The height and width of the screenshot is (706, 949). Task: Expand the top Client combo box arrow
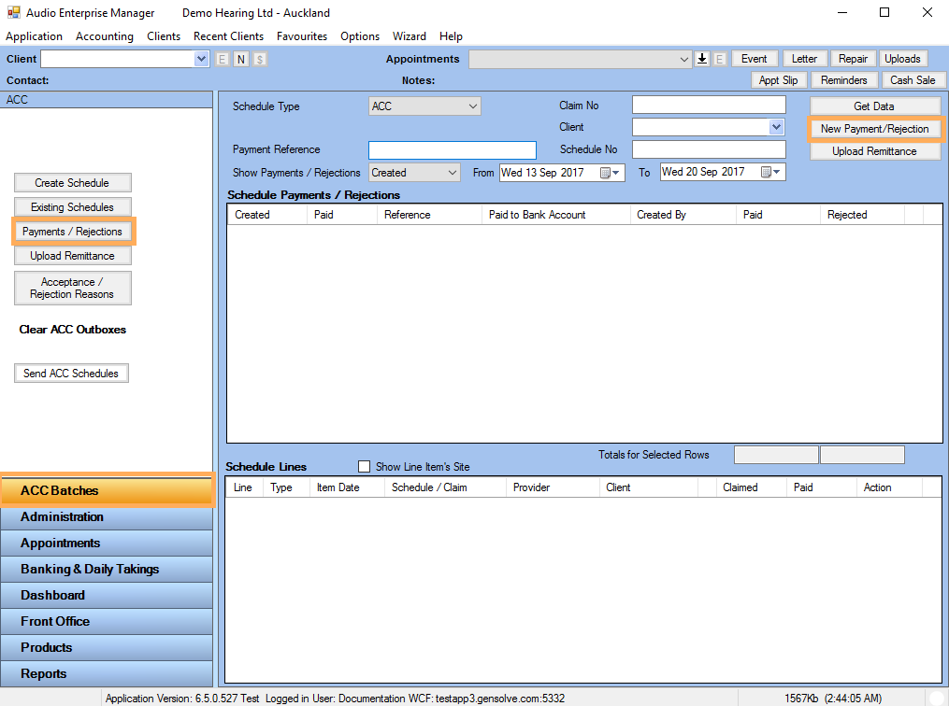[202, 59]
